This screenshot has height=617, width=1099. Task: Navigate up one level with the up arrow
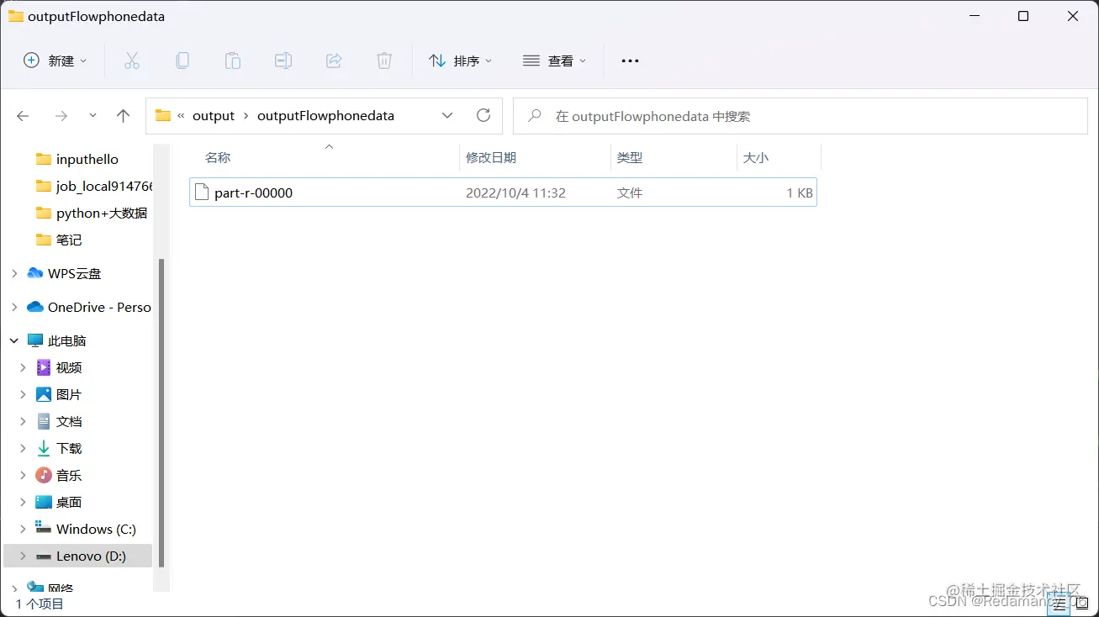[123, 115]
